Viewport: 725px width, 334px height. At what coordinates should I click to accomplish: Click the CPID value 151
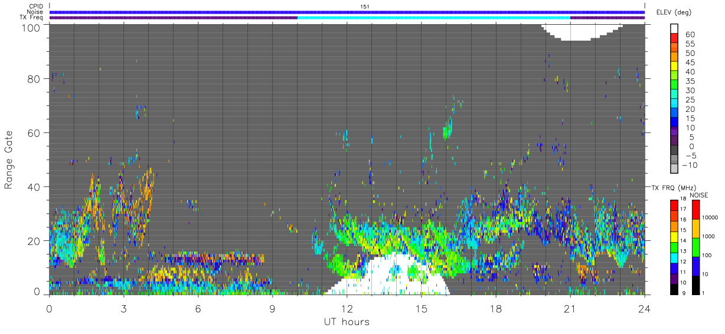click(x=364, y=6)
